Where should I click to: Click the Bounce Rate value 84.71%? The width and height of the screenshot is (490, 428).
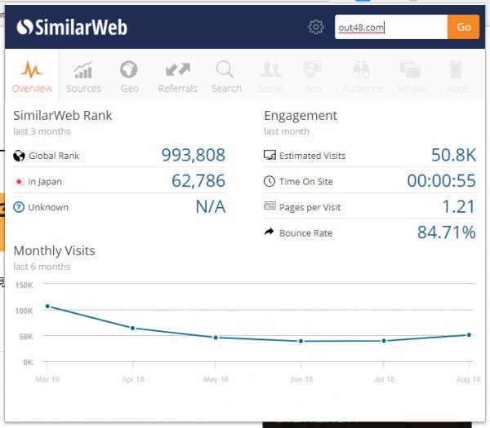click(x=447, y=232)
